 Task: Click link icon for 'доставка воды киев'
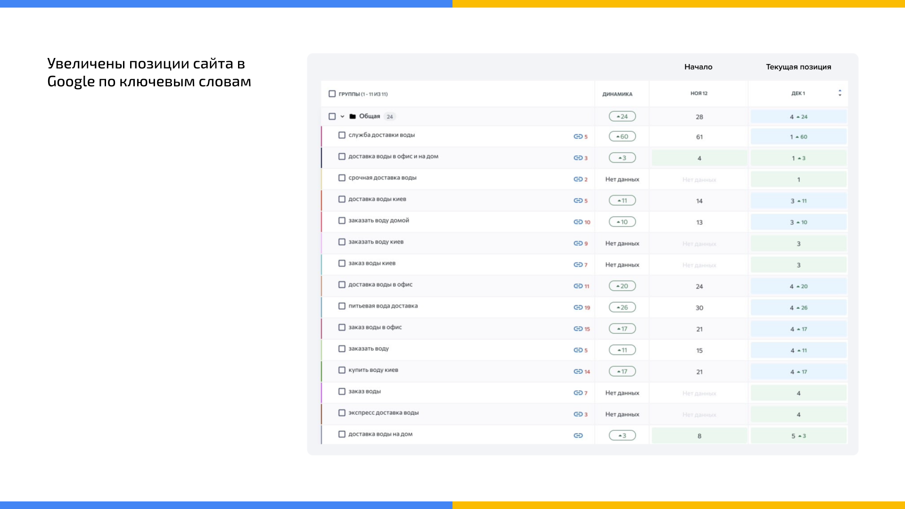click(578, 201)
